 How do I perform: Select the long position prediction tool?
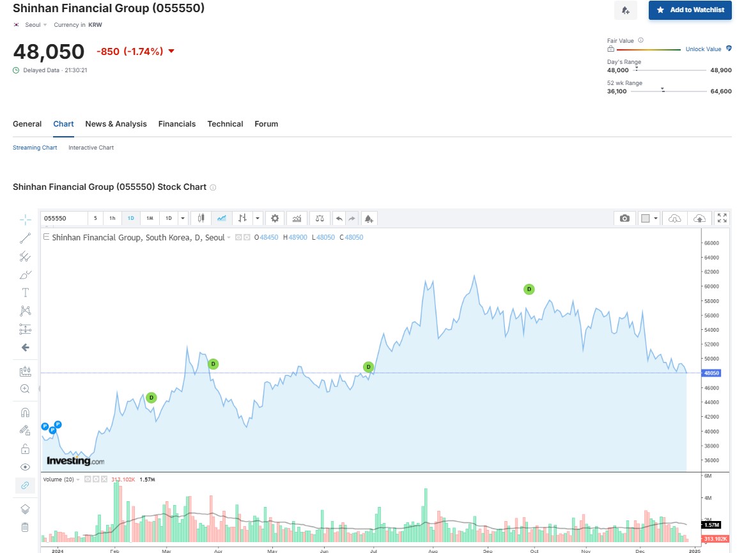25,329
